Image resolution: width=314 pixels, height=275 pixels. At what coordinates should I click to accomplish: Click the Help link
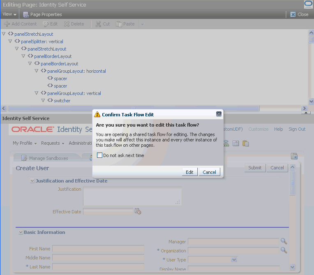tap(279, 129)
